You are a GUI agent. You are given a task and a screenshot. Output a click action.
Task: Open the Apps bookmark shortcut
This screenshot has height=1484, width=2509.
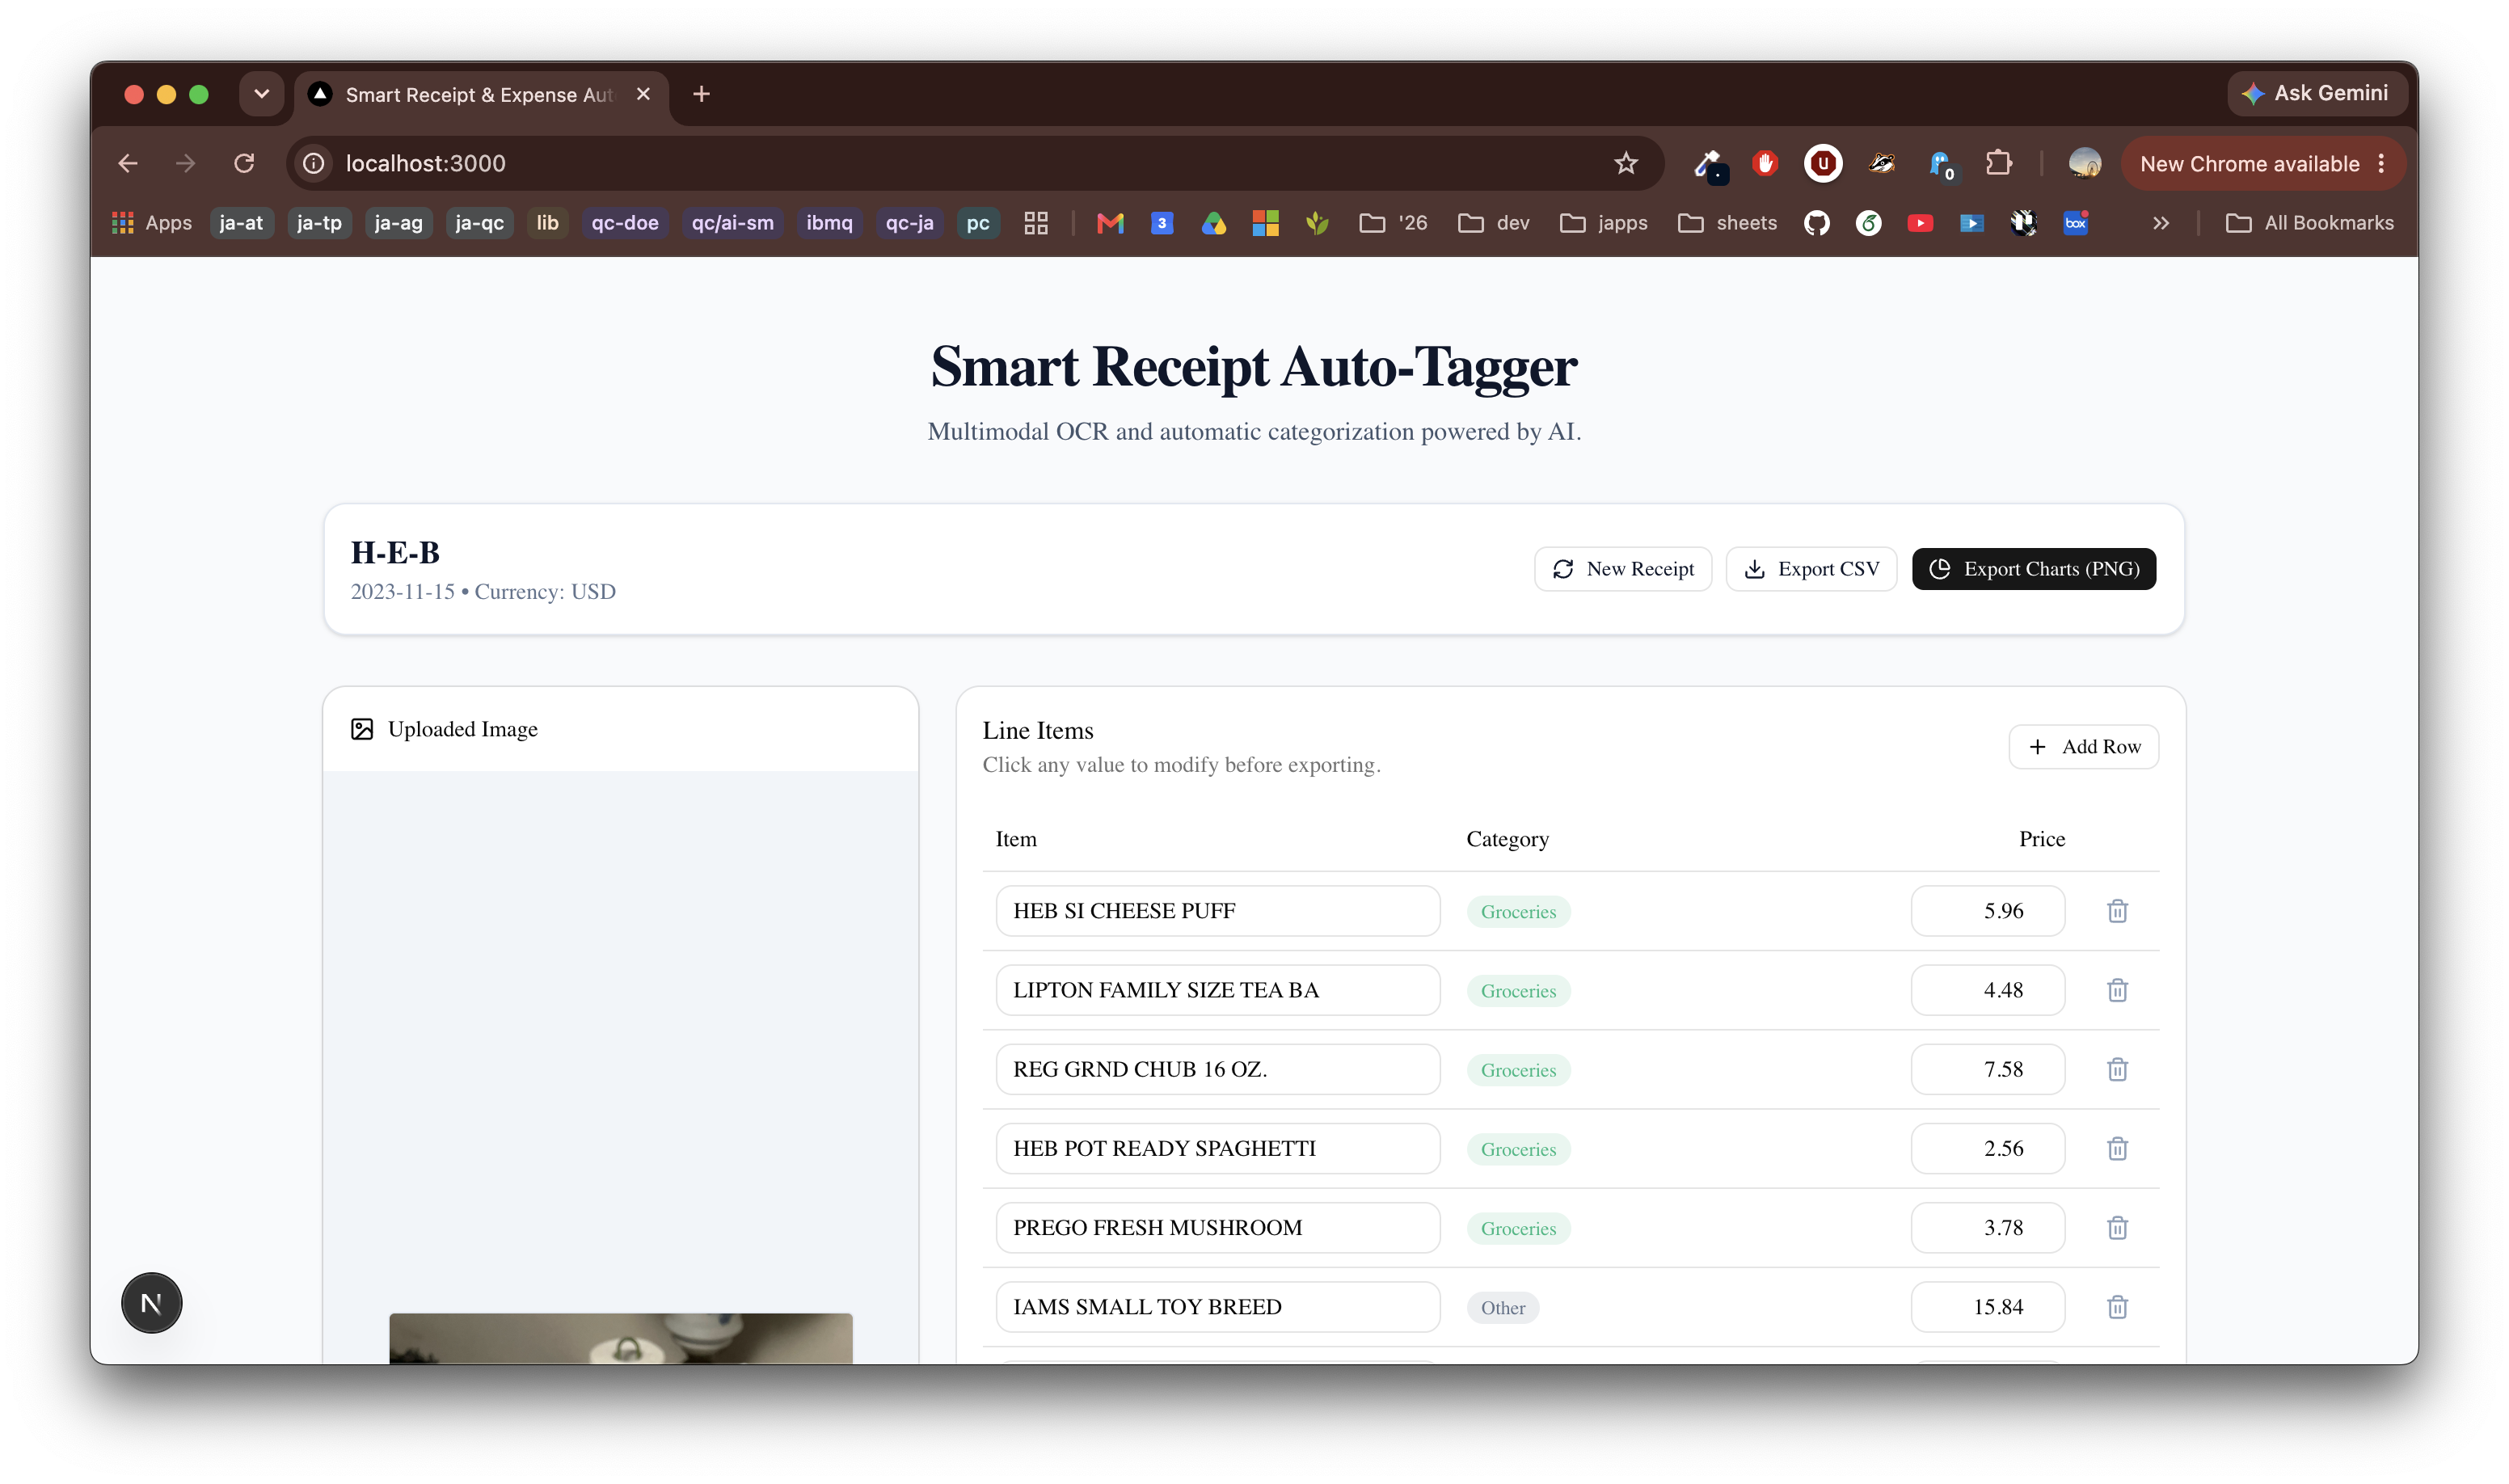(152, 223)
